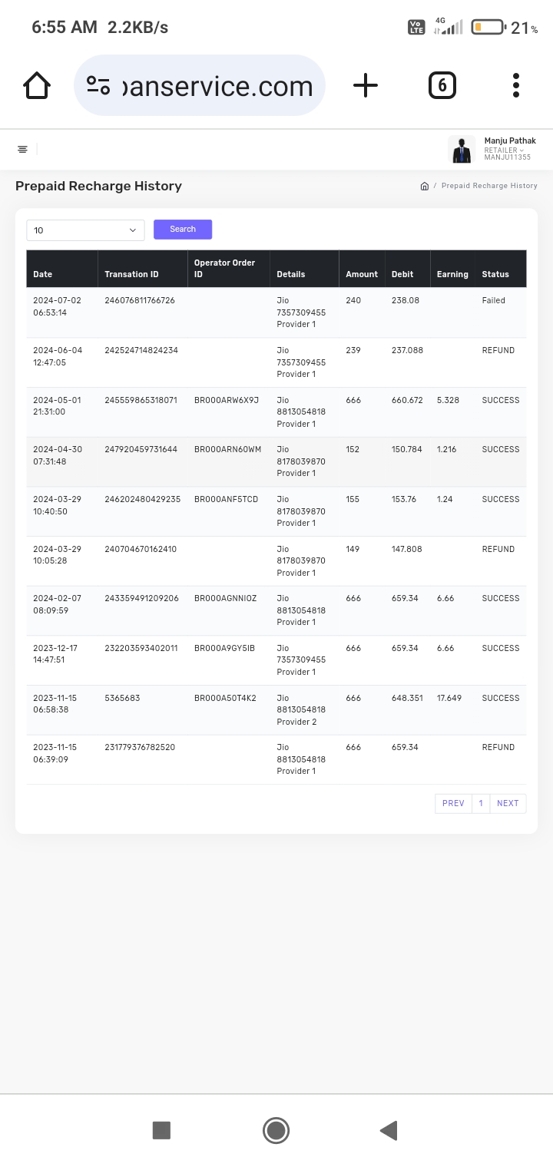The width and height of the screenshot is (553, 1167).
Task: Click the purple Search button
Action: click(183, 230)
